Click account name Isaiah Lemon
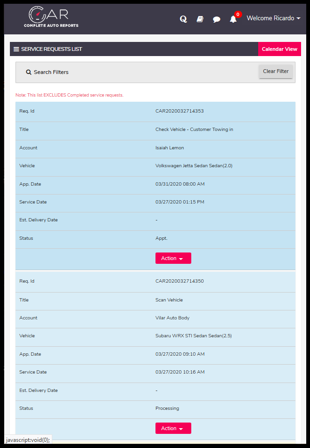This screenshot has width=310, height=448. pyautogui.click(x=170, y=148)
